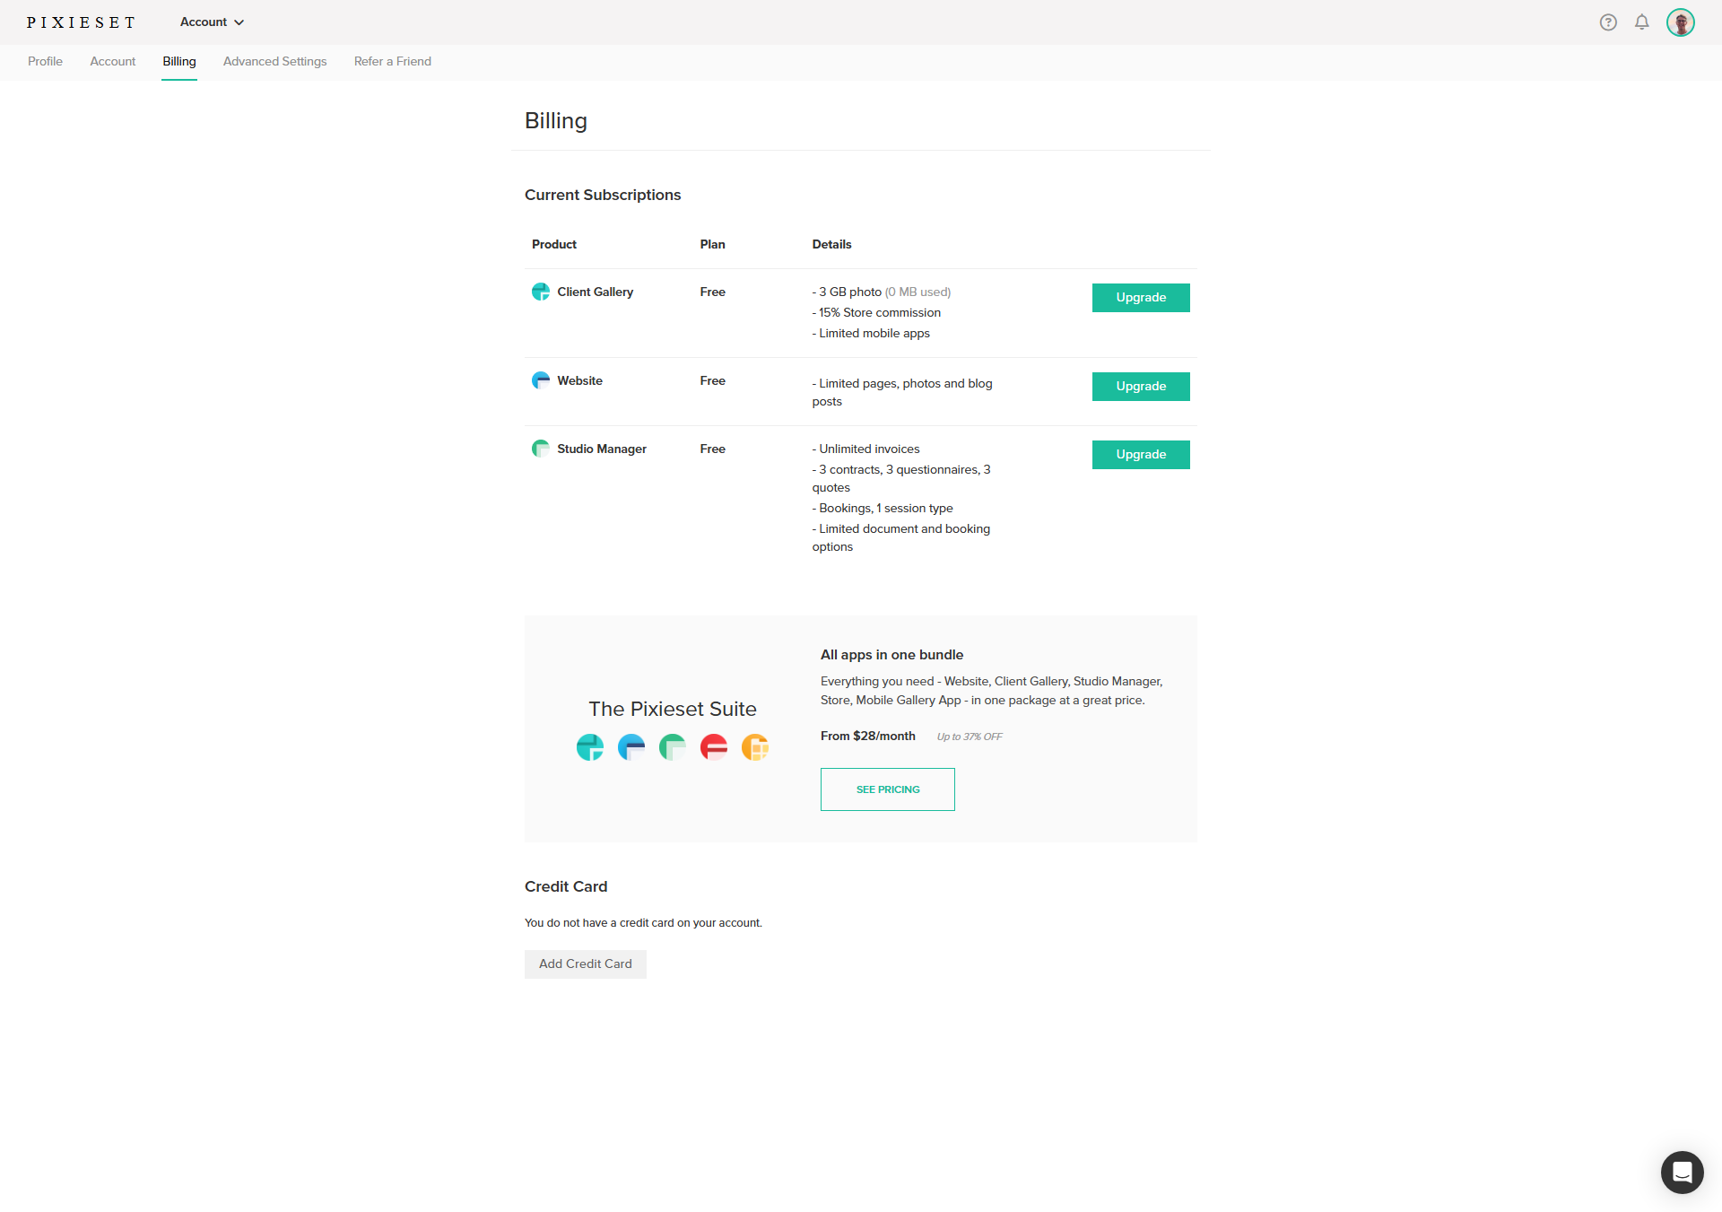Screen dimensions: 1722x1212
Task: Upgrade the Client Gallery plan
Action: pos(1140,298)
